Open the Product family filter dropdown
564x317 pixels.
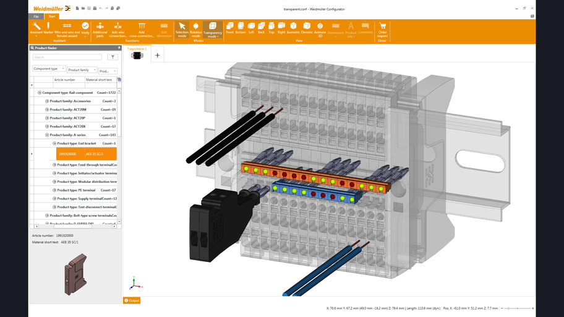point(82,70)
